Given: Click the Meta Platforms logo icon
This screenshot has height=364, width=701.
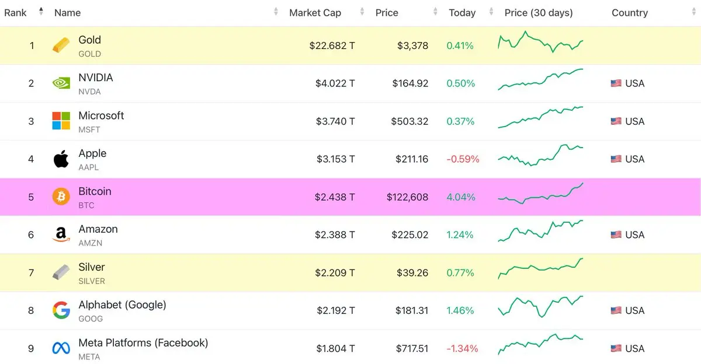Looking at the screenshot, I should tap(61, 348).
